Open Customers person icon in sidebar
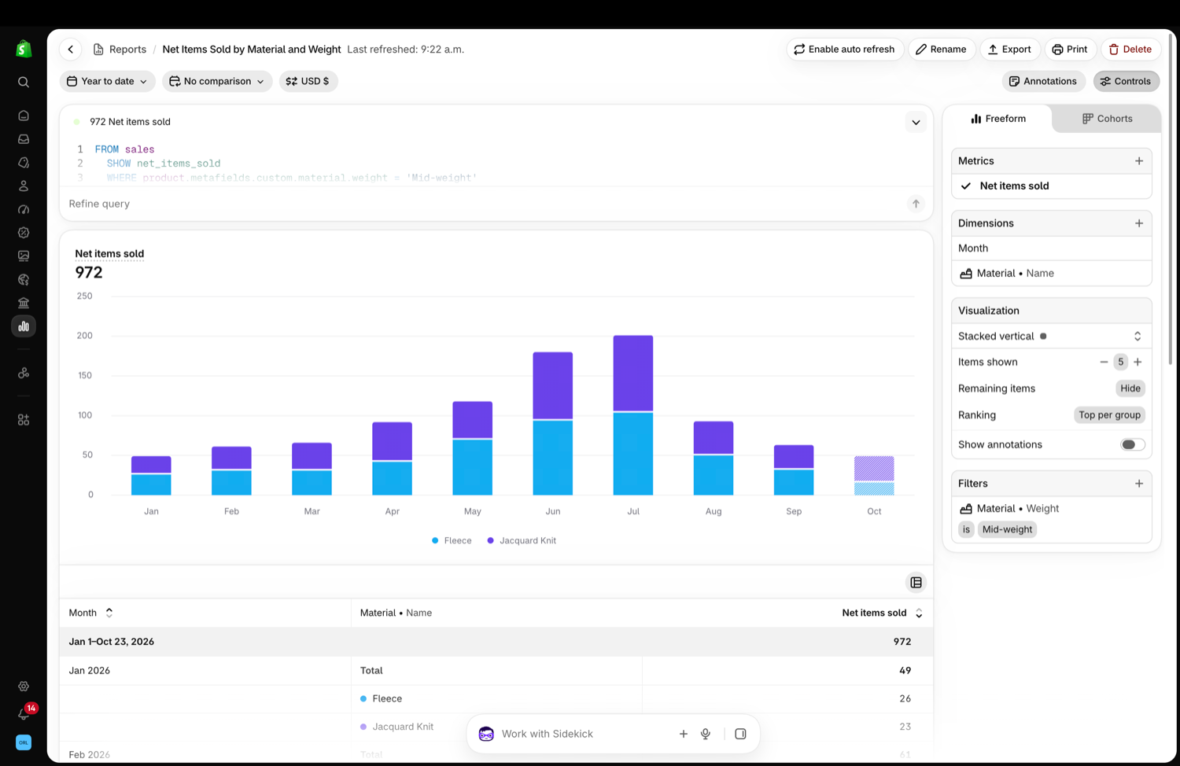This screenshot has height=766, width=1180. [24, 186]
